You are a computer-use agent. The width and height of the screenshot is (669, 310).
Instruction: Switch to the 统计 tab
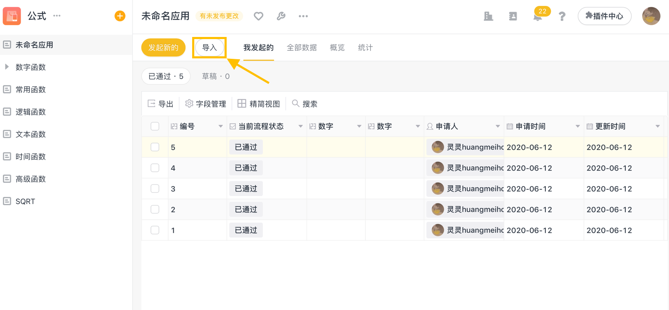365,47
